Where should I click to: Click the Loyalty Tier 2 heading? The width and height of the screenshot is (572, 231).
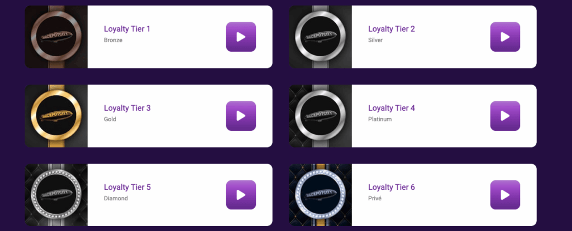coord(392,29)
